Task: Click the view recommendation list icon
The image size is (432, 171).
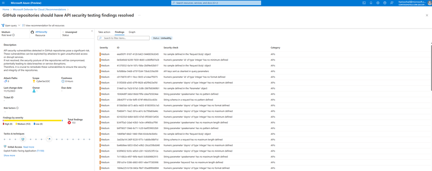Action: 24,25
